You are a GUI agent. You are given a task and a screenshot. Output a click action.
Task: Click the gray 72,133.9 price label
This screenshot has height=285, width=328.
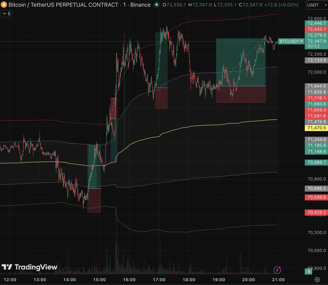click(x=316, y=60)
